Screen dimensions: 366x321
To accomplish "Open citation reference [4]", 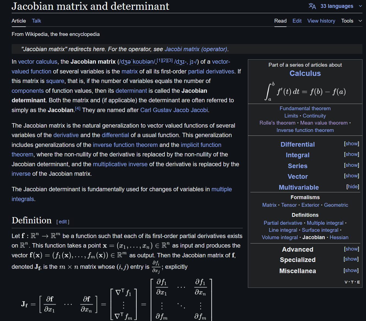I will [x=78, y=108].
